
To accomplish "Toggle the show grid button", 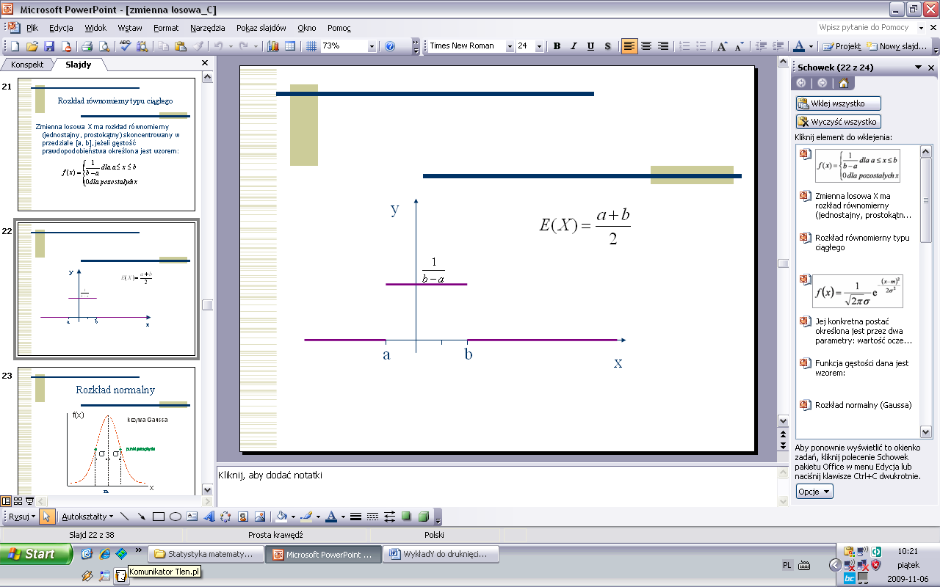I will tap(311, 46).
